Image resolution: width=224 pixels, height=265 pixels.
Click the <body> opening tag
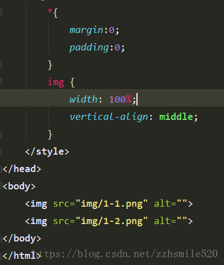click(19, 187)
